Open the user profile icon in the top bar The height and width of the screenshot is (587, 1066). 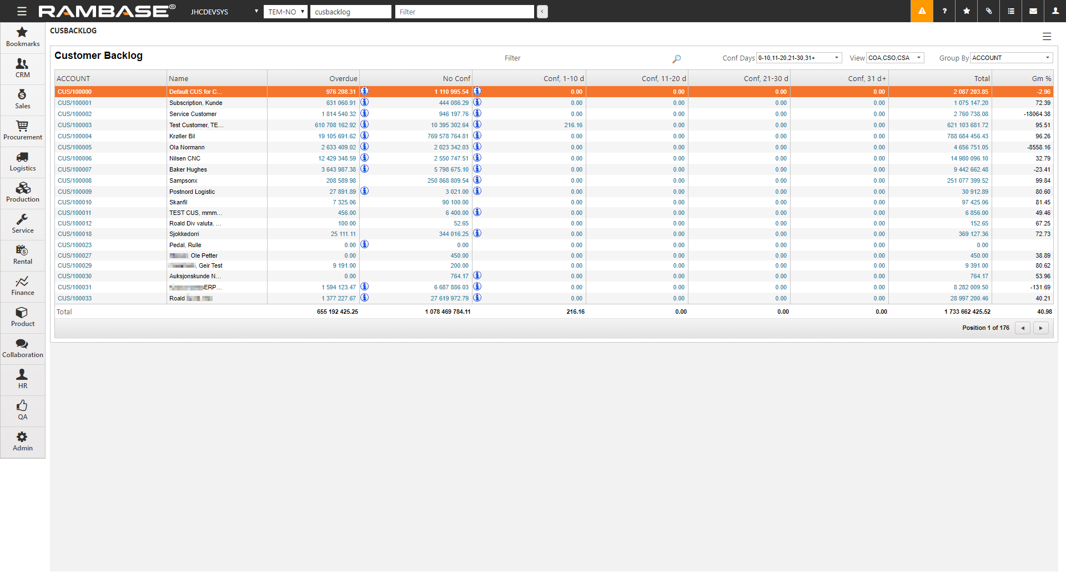(x=1055, y=11)
